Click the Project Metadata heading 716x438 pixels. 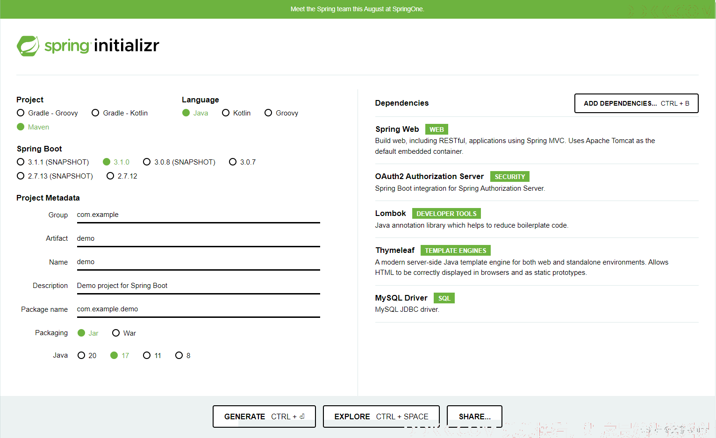coord(48,198)
